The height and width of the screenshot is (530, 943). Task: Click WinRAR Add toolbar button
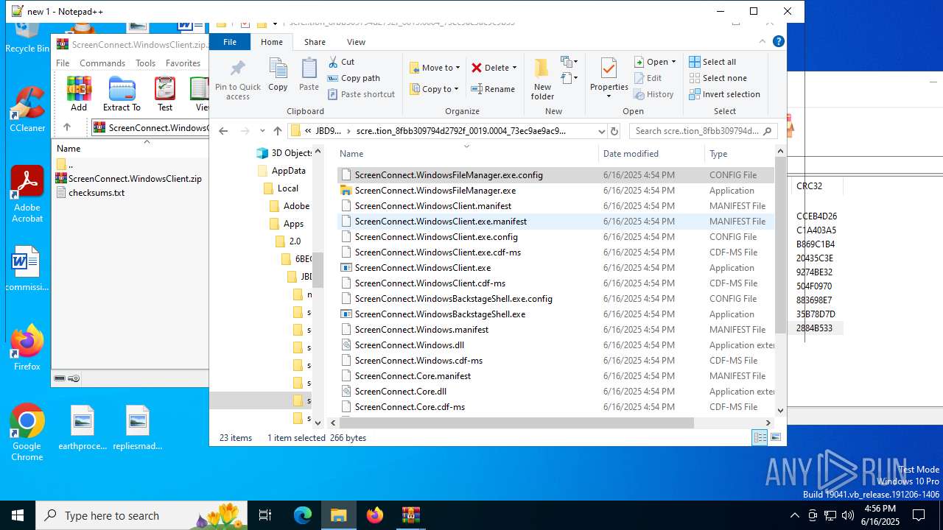point(79,94)
